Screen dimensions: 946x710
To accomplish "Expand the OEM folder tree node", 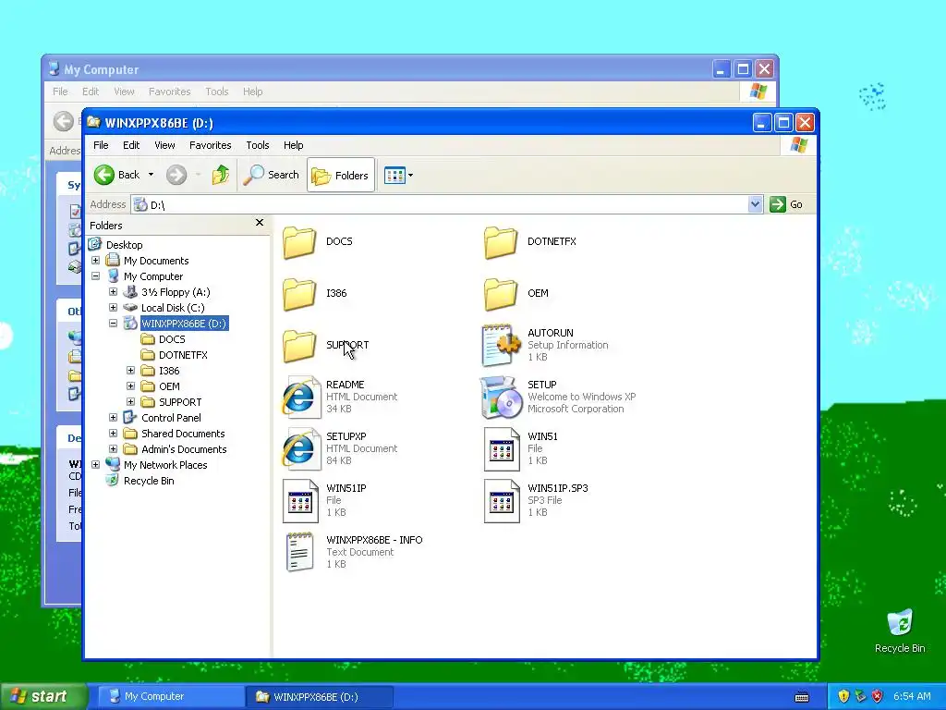I will [130, 386].
